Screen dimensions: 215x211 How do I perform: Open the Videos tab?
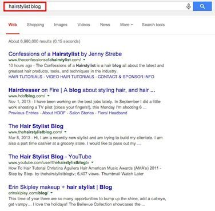[x=83, y=25]
